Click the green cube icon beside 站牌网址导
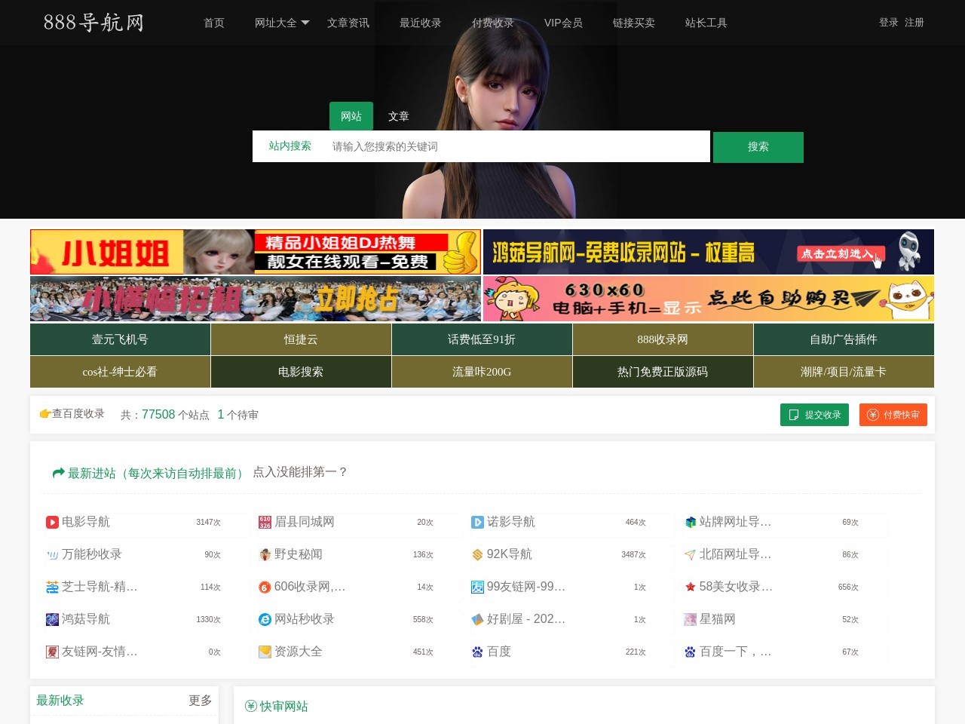Viewport: 965px width, 724px height. tap(690, 522)
